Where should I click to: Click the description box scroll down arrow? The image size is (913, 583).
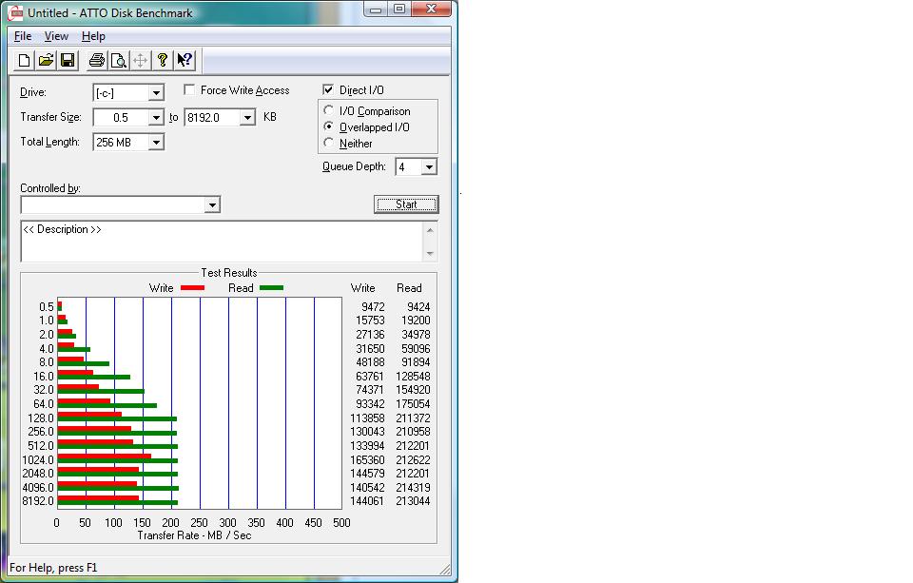point(430,253)
